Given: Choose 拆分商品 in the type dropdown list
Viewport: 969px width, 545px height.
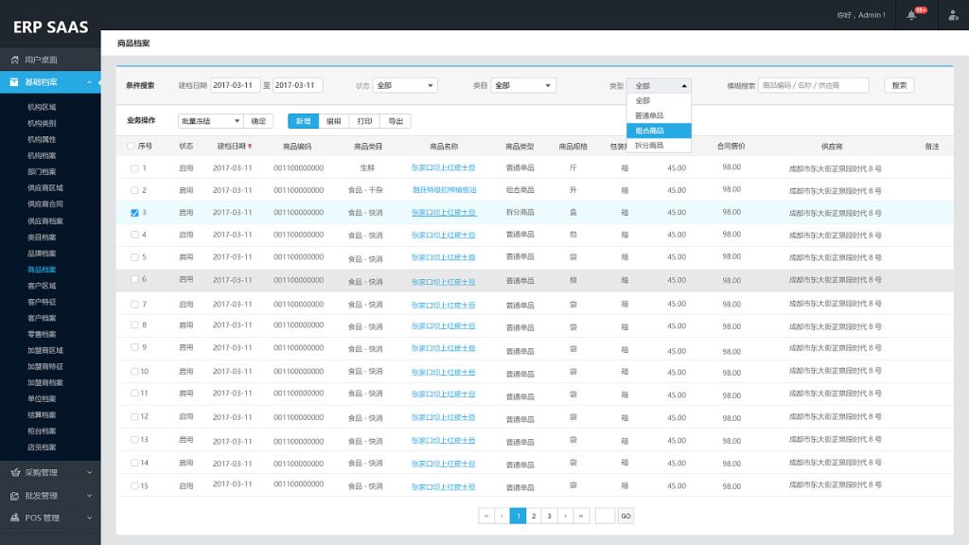Looking at the screenshot, I should tap(659, 146).
